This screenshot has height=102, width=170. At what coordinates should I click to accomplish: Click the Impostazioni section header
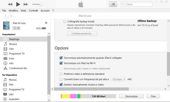coord(9,34)
